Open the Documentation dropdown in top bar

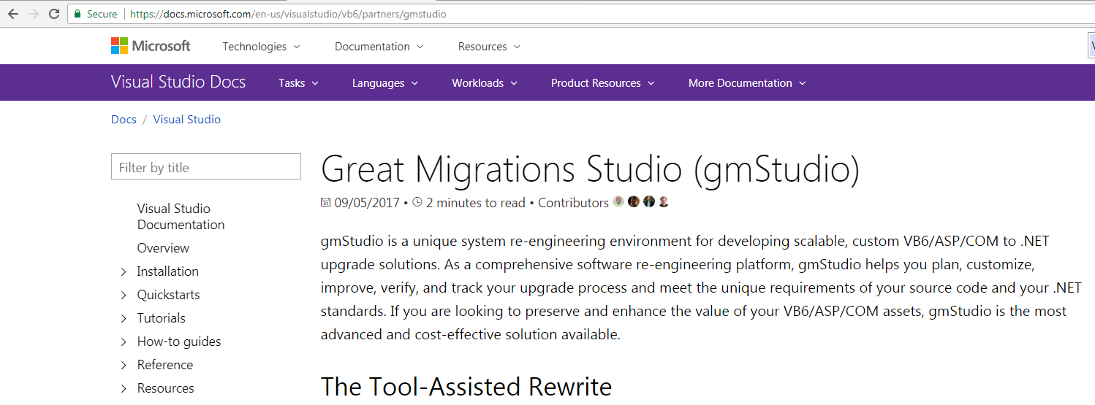click(379, 47)
